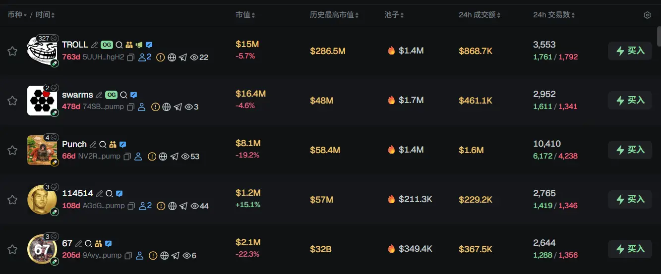Screen dimensions: 661x274
Task: Click the megaphone icon beside TROLL
Action: 139,45
